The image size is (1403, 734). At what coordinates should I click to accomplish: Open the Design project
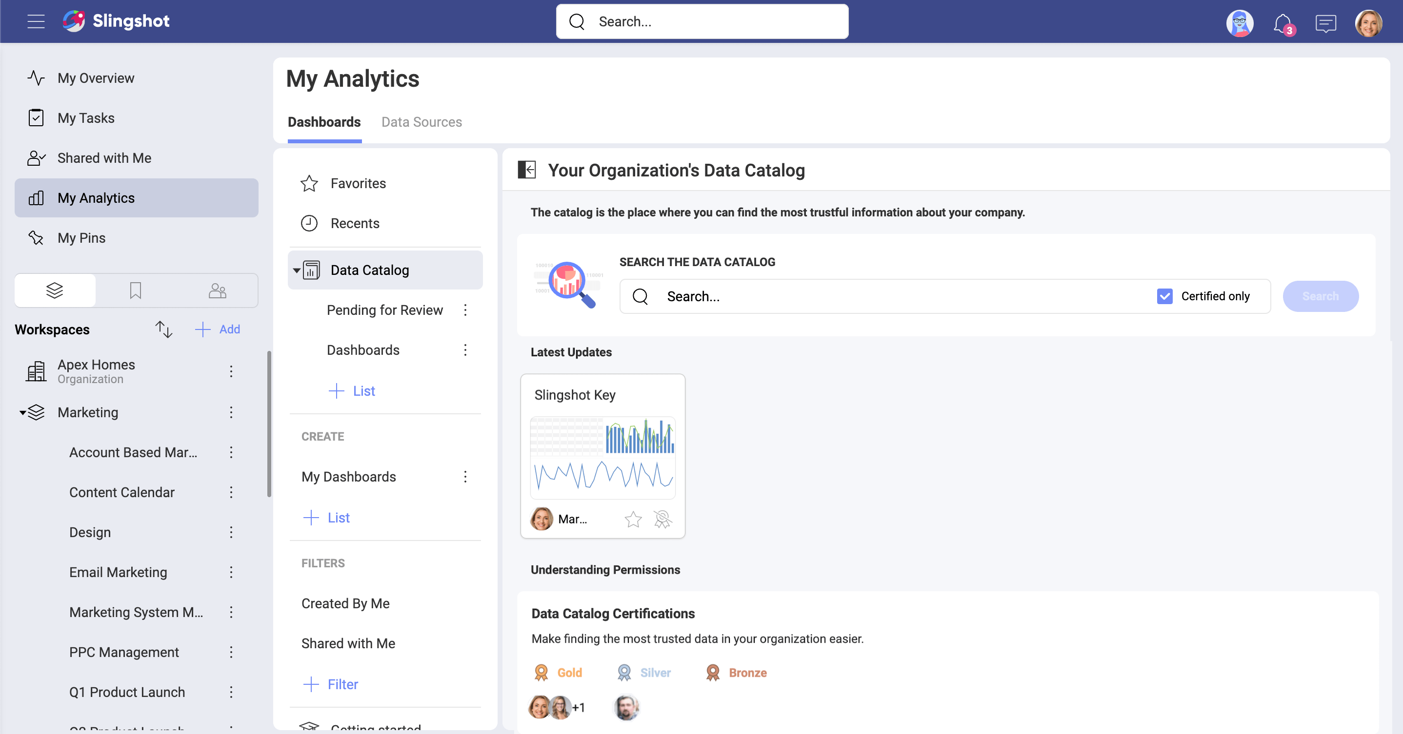point(90,532)
